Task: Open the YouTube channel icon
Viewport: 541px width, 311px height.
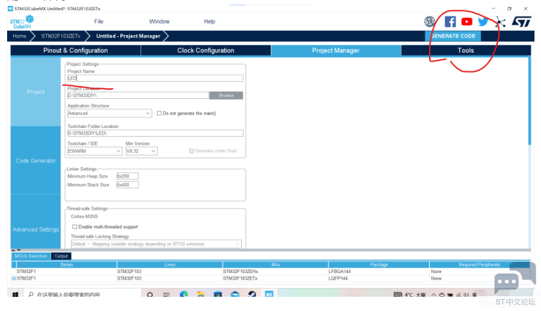Action: click(x=466, y=22)
